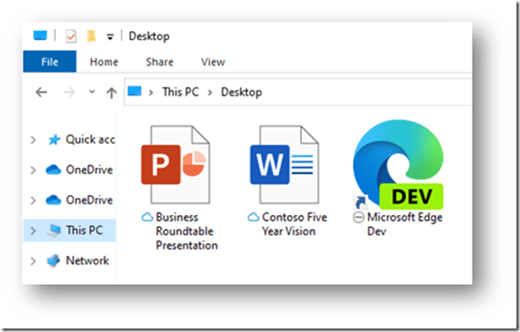The image size is (520, 332).
Task: Click the Contoso Five Year Vision file name
Action: coord(294,225)
